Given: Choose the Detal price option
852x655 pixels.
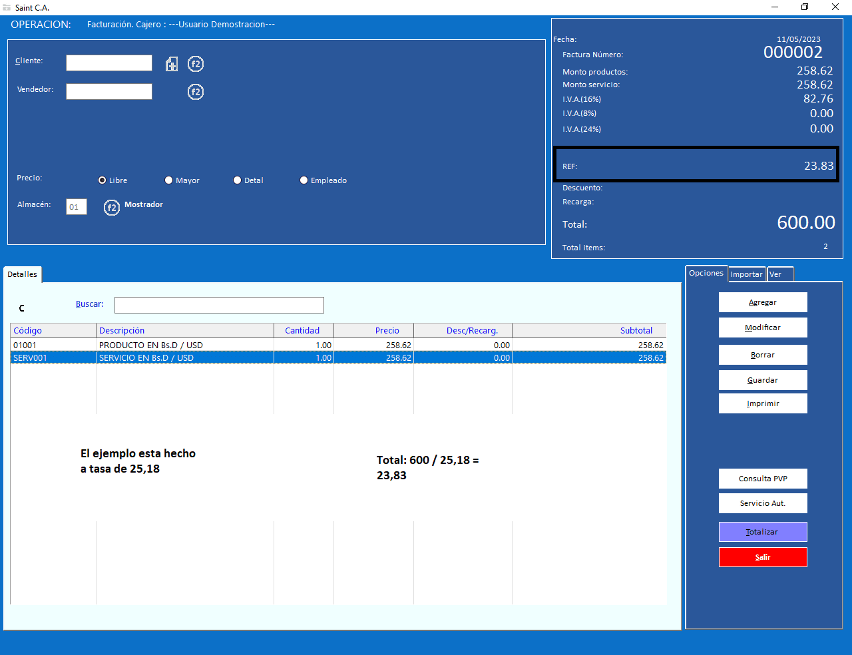Looking at the screenshot, I should pyautogui.click(x=238, y=180).
